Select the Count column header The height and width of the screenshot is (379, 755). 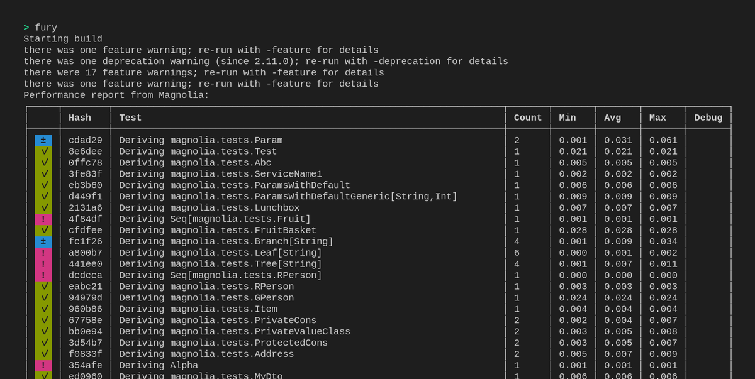point(527,118)
